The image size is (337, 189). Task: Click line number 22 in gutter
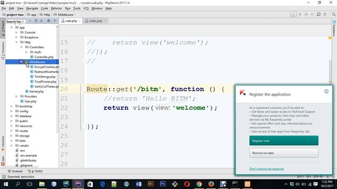click(64, 108)
